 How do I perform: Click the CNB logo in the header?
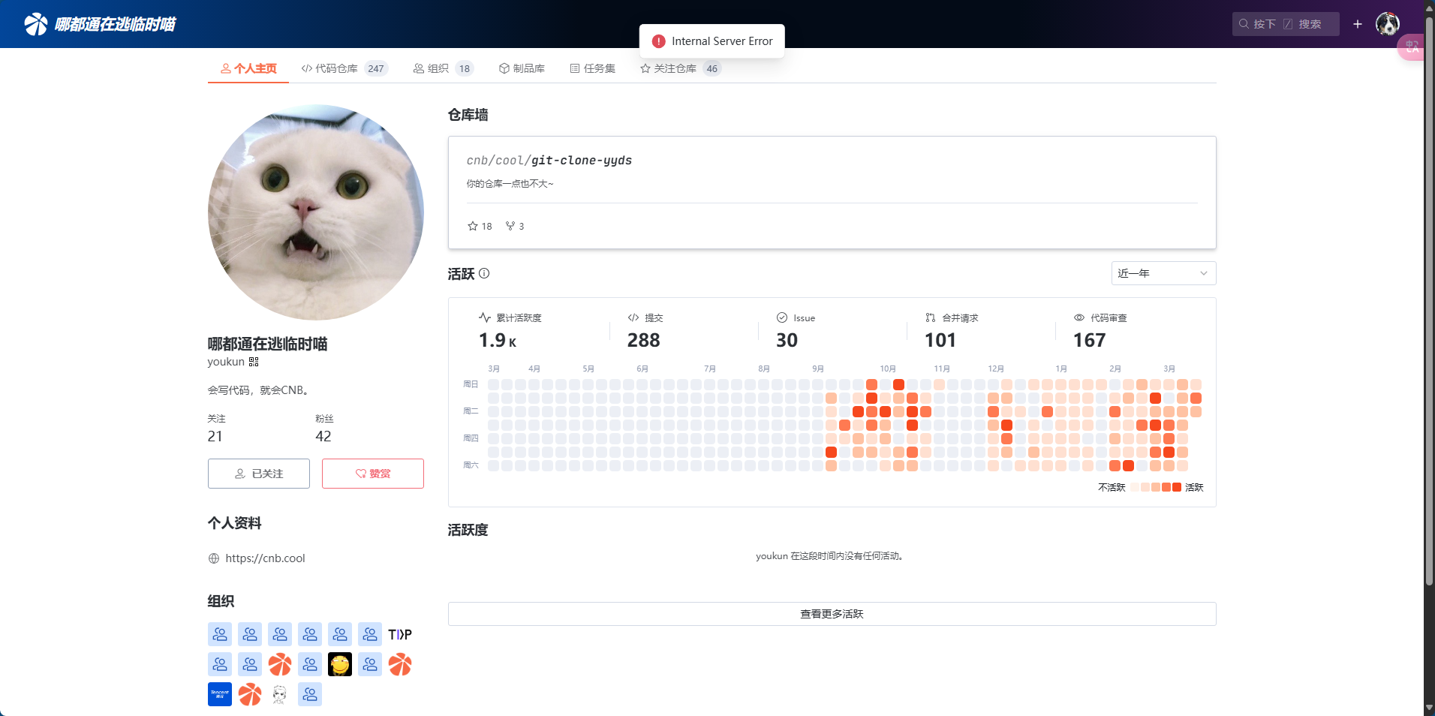point(35,24)
